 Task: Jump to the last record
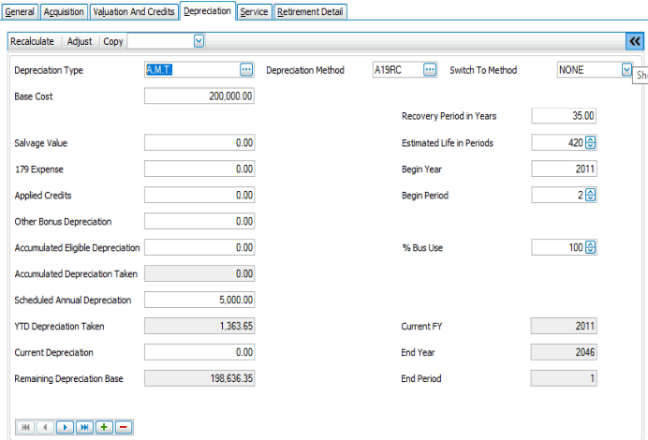click(84, 427)
